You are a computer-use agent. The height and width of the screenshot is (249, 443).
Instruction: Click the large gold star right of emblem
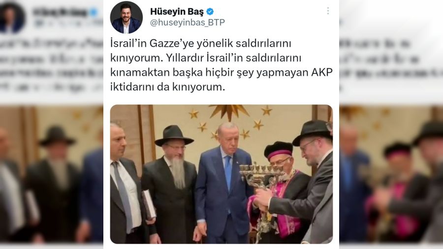click(266, 110)
